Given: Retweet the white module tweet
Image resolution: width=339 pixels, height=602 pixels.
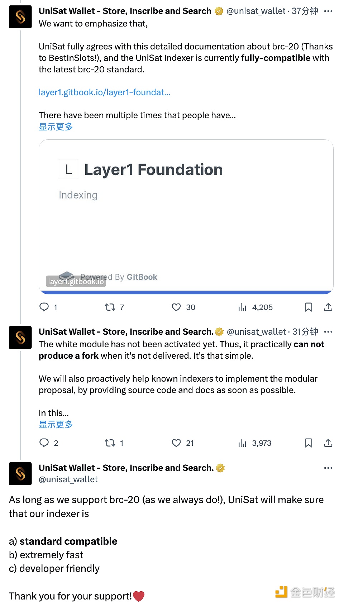Looking at the screenshot, I should [x=110, y=443].
